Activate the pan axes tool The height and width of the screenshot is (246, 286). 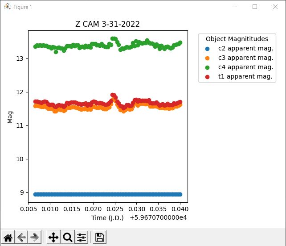(53, 237)
